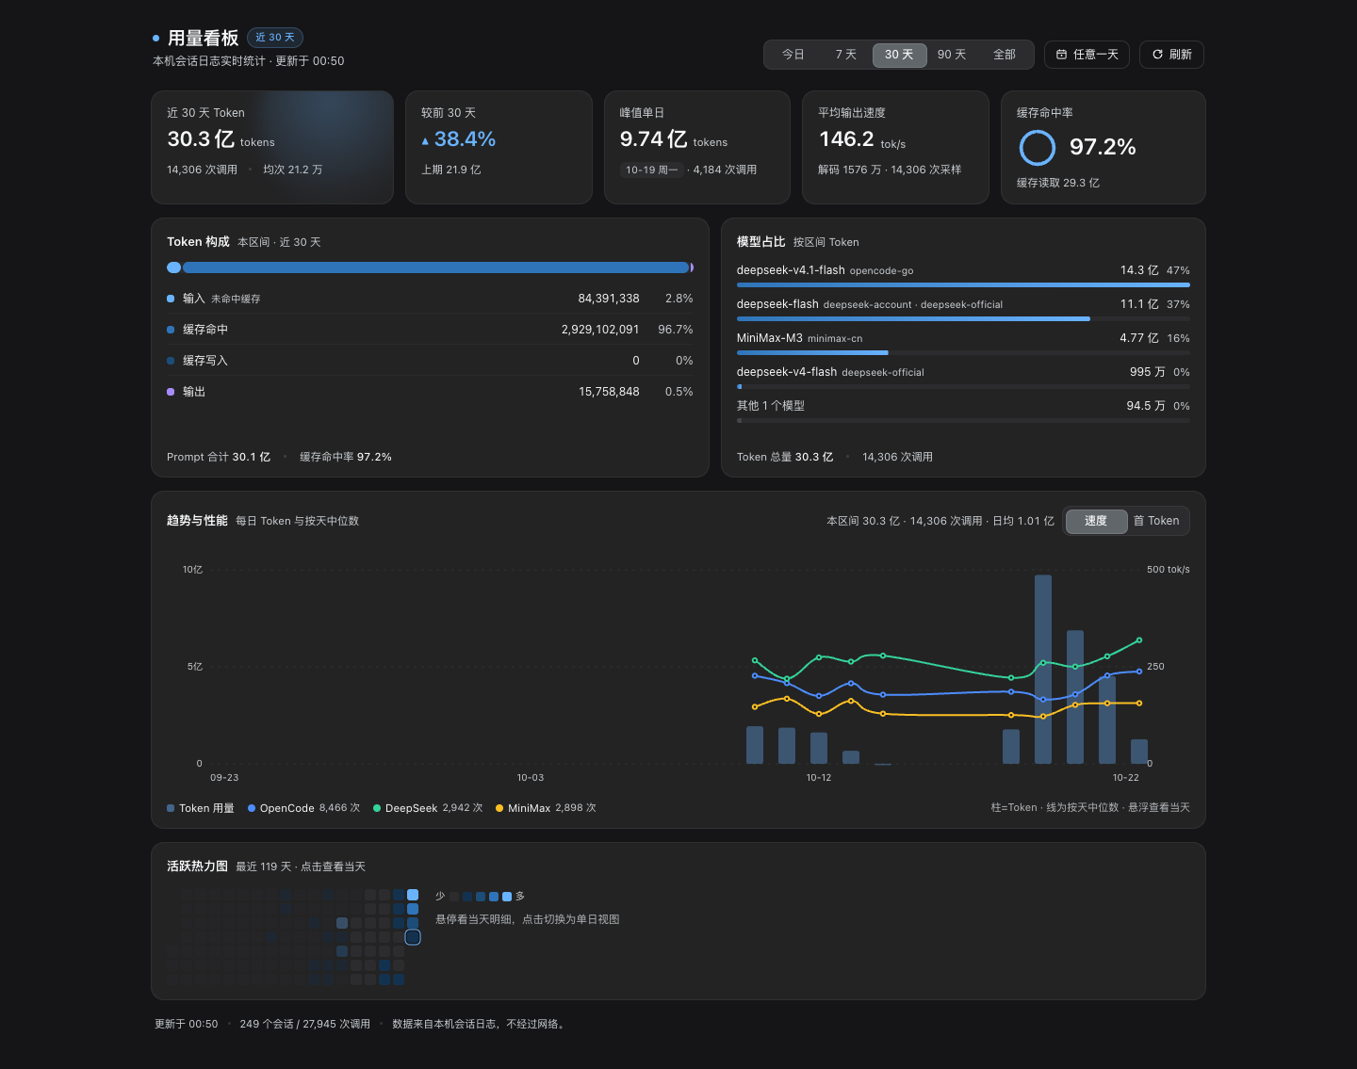Click the deepseek-v4.1-flash share bar
This screenshot has width=1357, height=1069.
click(963, 284)
